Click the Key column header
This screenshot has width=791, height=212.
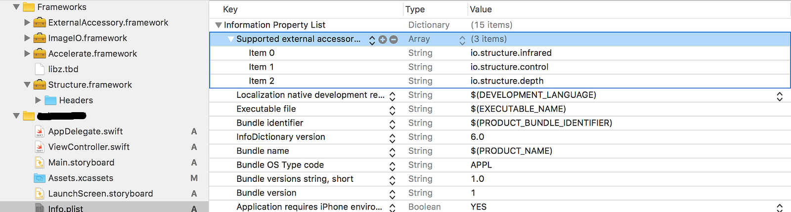(x=230, y=9)
